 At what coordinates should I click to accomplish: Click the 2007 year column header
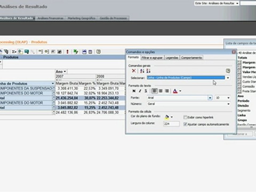pos(75,77)
